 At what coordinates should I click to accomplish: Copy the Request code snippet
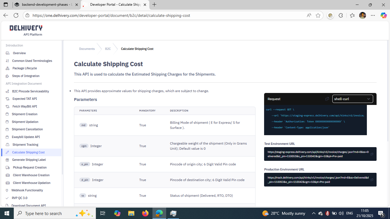pyautogui.click(x=327, y=99)
